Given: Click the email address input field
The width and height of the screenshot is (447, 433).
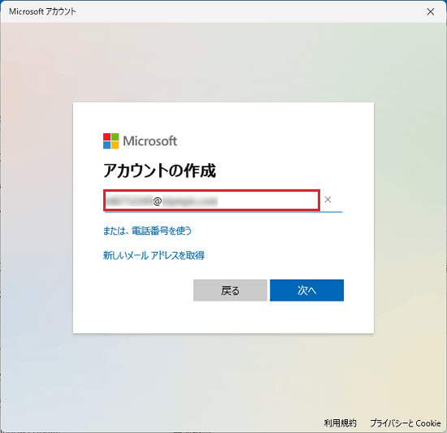Looking at the screenshot, I should coord(211,201).
